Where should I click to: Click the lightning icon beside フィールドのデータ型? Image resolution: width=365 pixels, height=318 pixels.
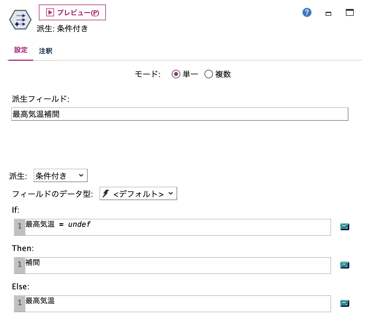pos(106,194)
